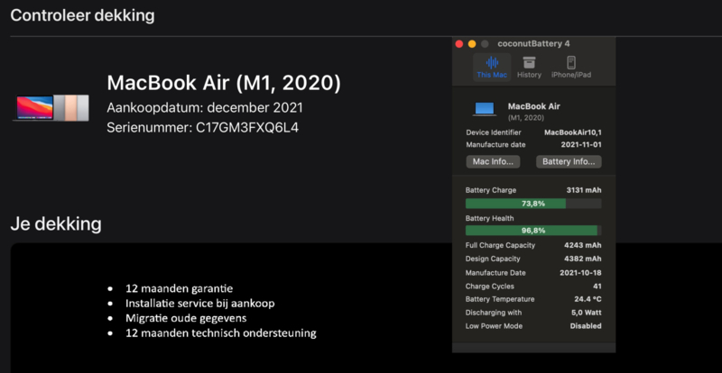Minimize the coconutBattery window
Screen dimensions: 722x373
click(x=472, y=44)
